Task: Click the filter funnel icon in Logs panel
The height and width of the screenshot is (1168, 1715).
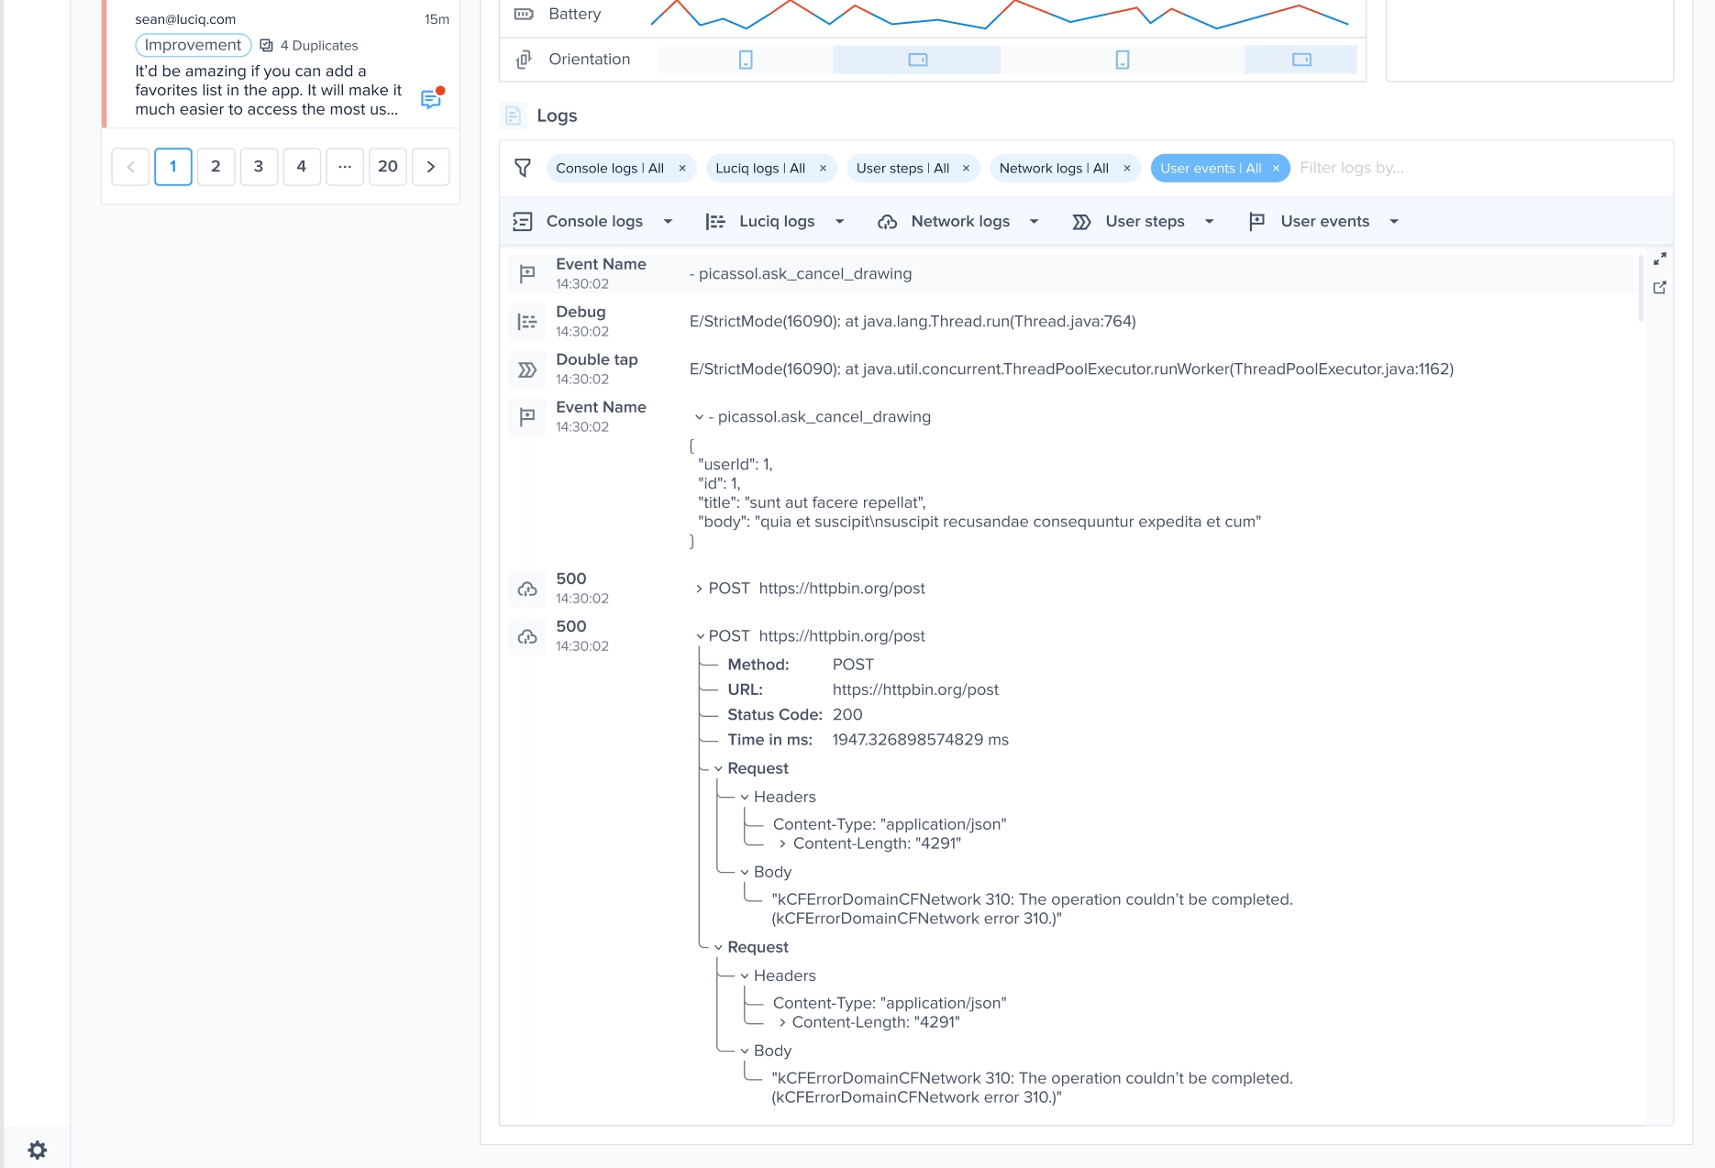Action: point(523,168)
